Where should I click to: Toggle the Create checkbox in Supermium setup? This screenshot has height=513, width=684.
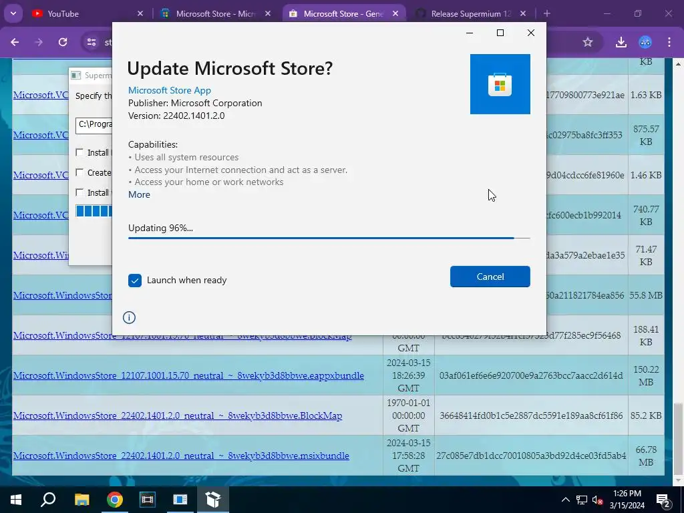79,172
